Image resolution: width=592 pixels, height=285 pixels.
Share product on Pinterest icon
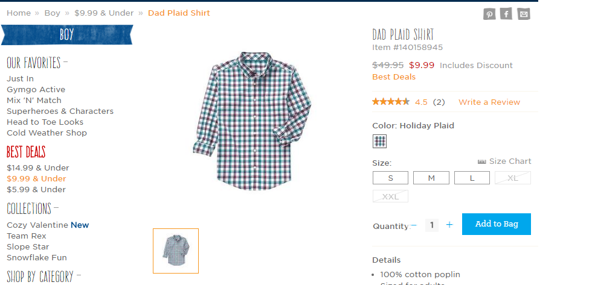tap(489, 14)
